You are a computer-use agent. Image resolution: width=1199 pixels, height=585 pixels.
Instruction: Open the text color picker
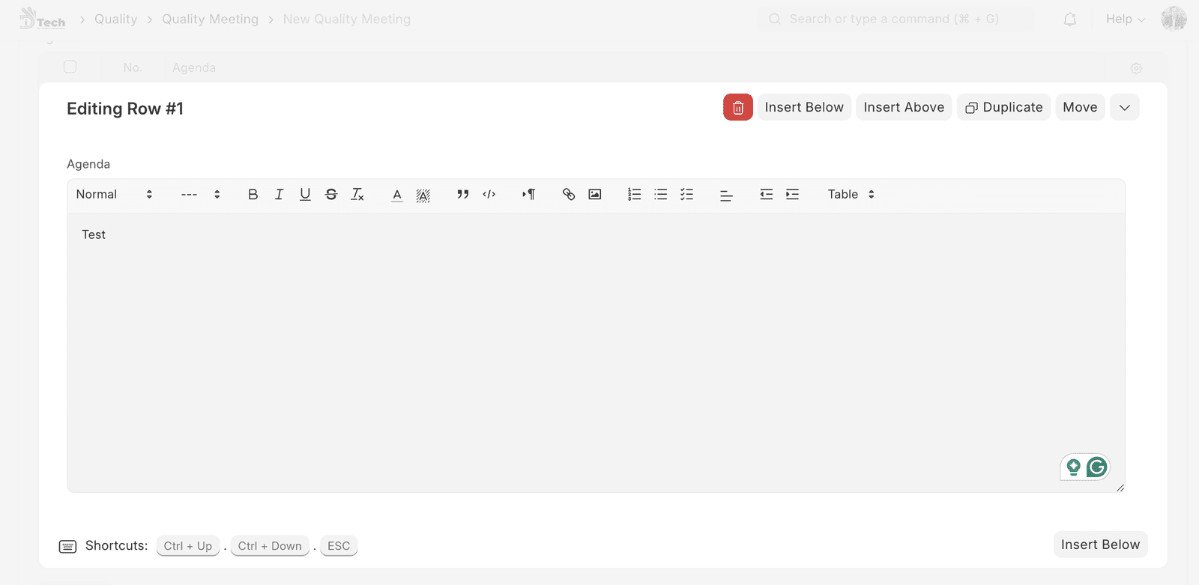click(397, 195)
